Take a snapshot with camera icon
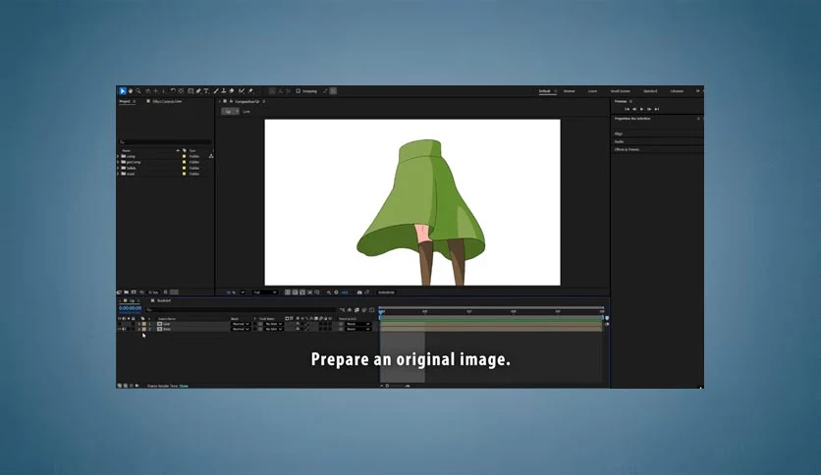Image resolution: width=821 pixels, height=475 pixels. tap(359, 292)
